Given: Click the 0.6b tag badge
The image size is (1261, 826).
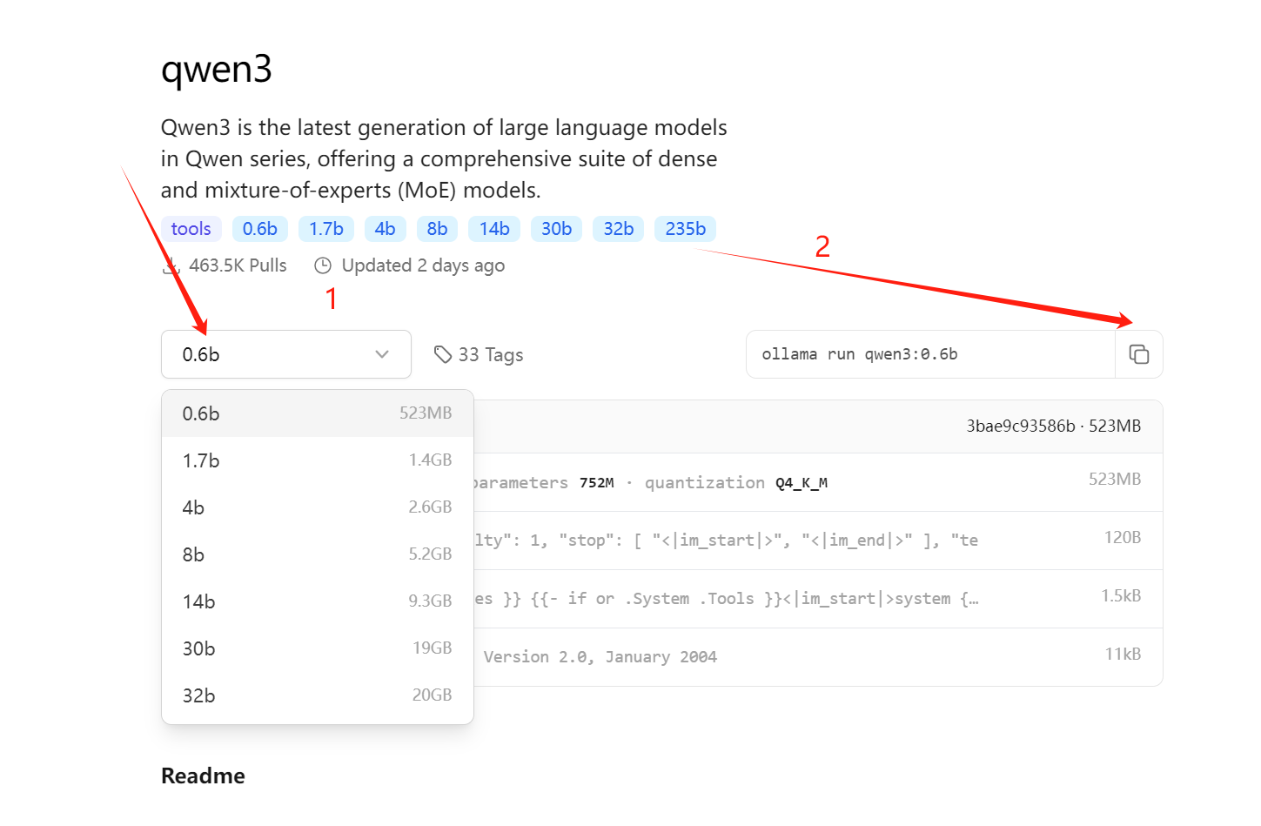Looking at the screenshot, I should click(x=260, y=229).
